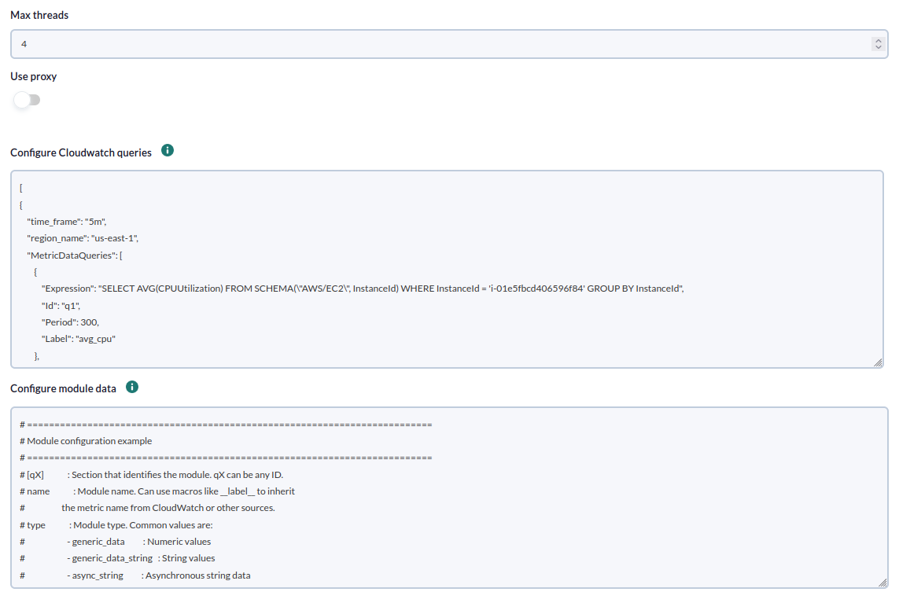
Task: Click the "Id": "q1" line
Action: pyautogui.click(x=61, y=306)
